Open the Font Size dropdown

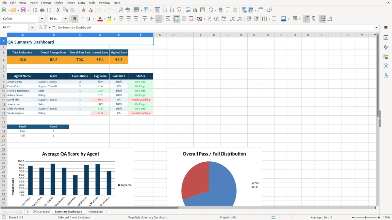pos(66,19)
